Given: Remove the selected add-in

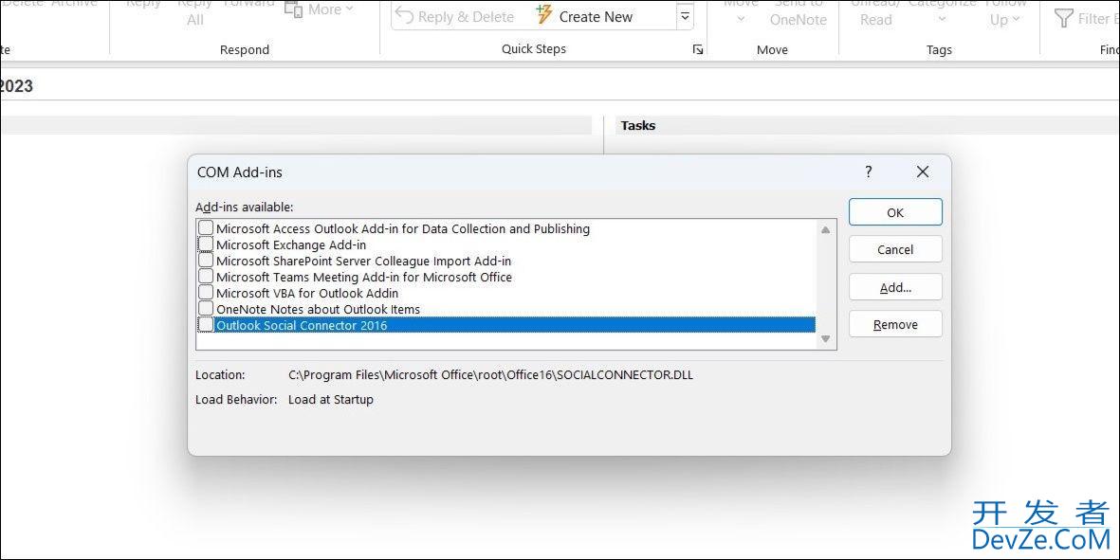Looking at the screenshot, I should pos(895,325).
